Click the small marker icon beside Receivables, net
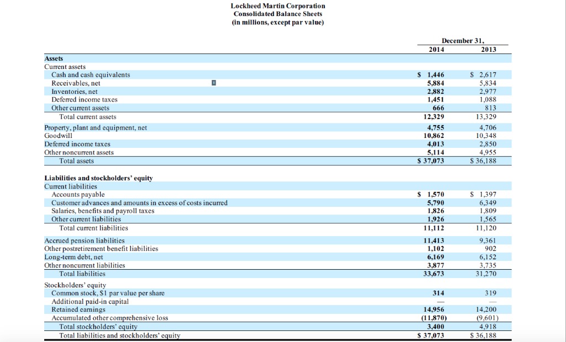Viewport: 566px width, 342px height. click(213, 83)
